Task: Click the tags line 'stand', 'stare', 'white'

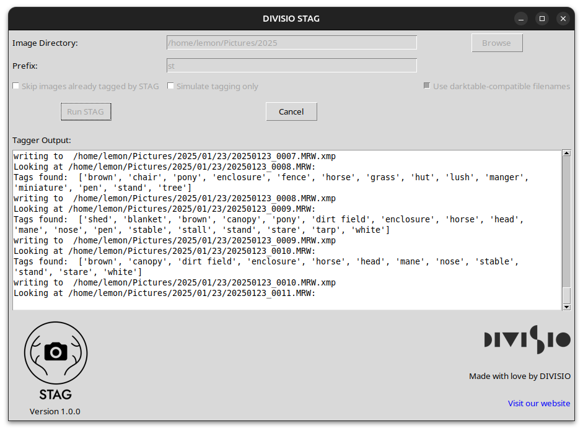Action: tap(77, 272)
